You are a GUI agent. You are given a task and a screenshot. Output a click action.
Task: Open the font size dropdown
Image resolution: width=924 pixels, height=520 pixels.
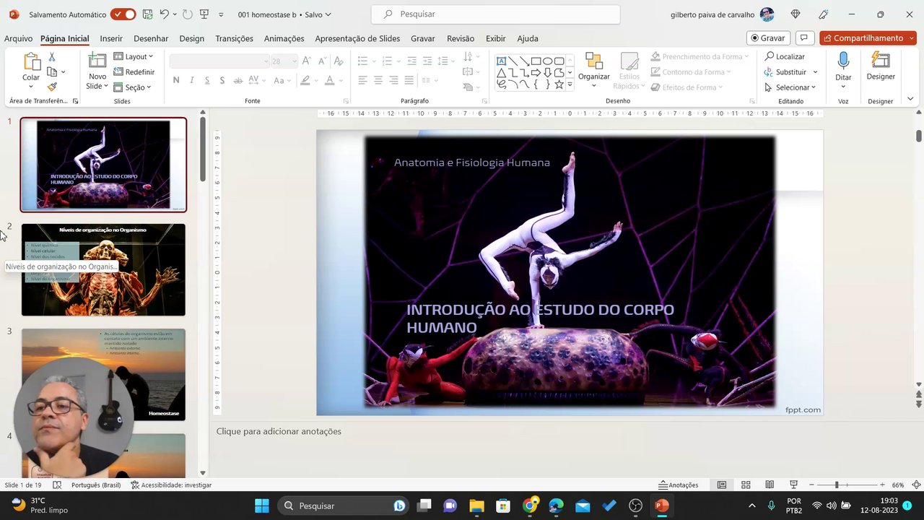coord(294,61)
